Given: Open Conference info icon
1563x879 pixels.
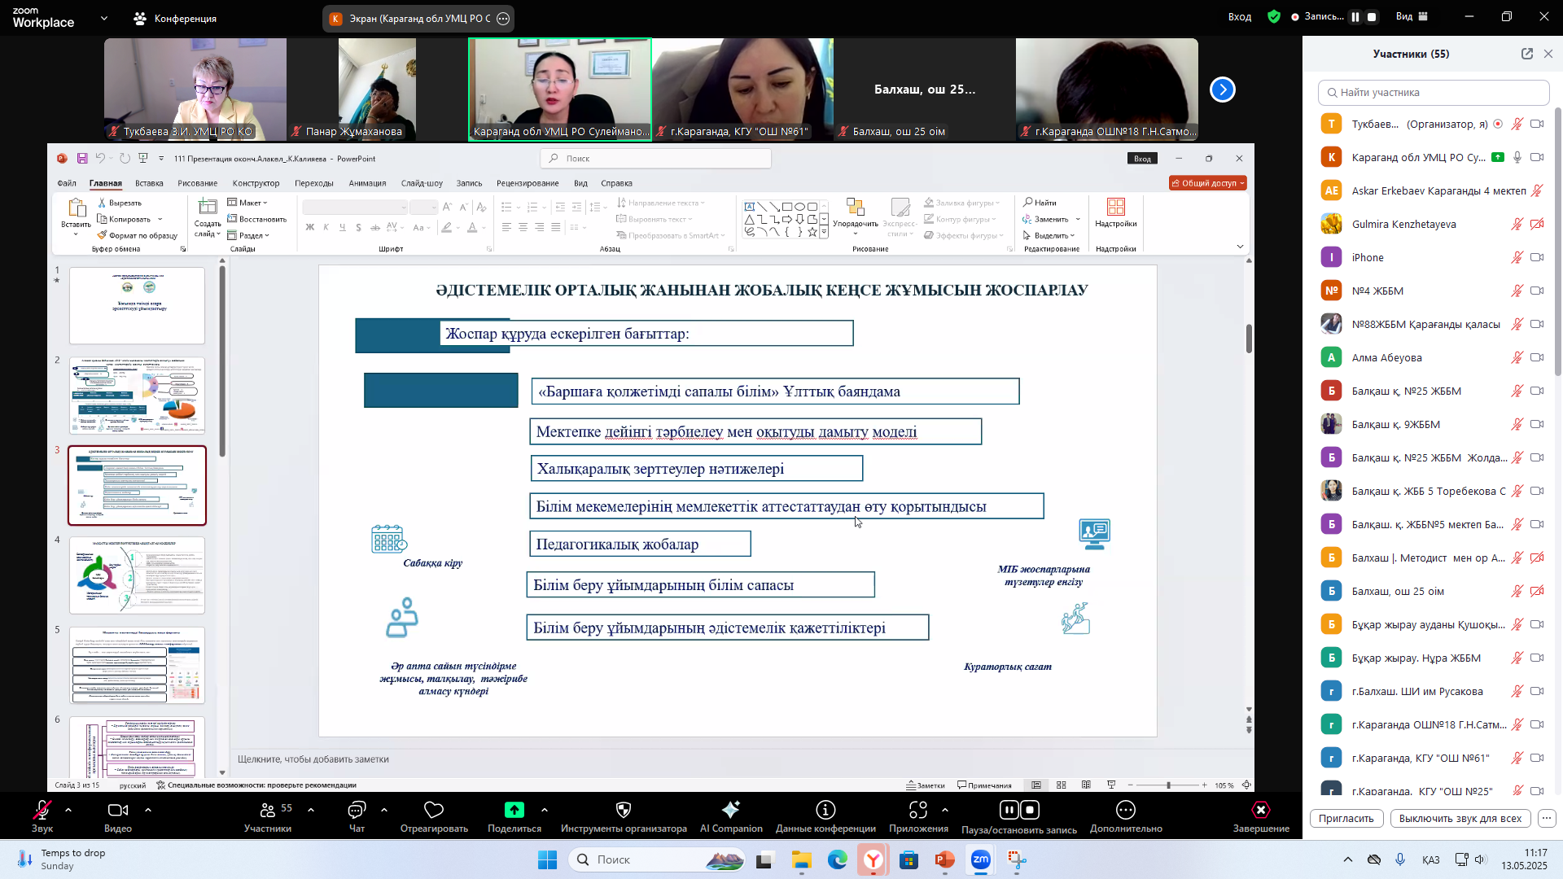Looking at the screenshot, I should point(825,810).
